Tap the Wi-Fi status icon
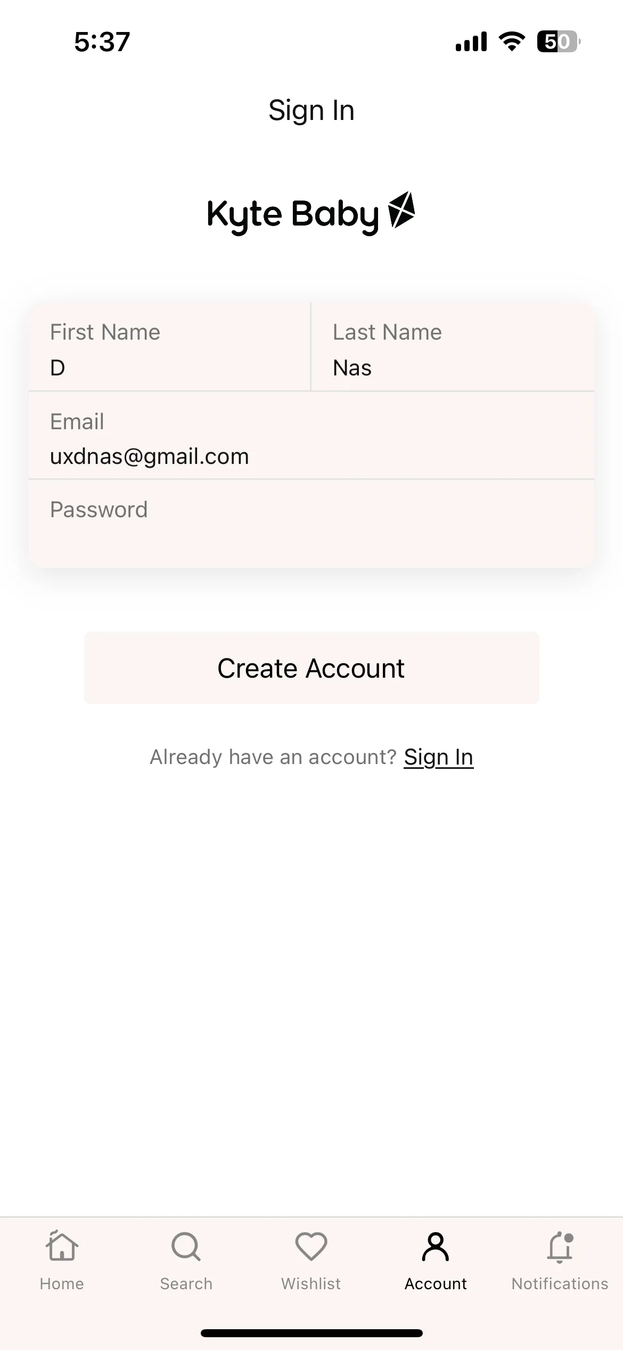Viewport: 623px width, 1350px height. tap(512, 42)
